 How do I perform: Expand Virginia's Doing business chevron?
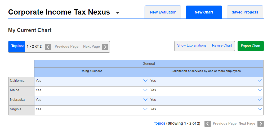click(145, 109)
